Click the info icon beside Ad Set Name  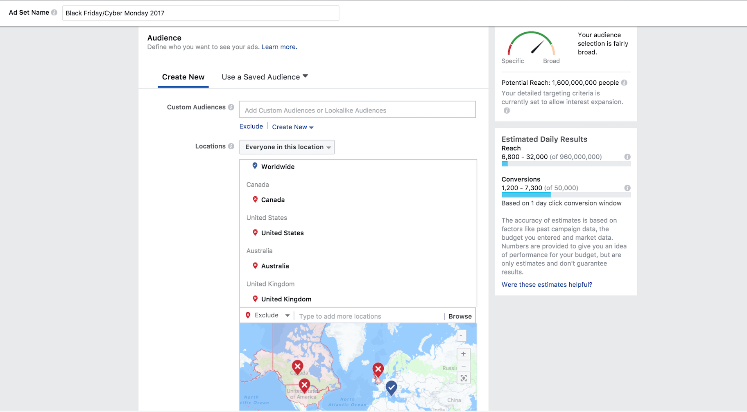[54, 13]
